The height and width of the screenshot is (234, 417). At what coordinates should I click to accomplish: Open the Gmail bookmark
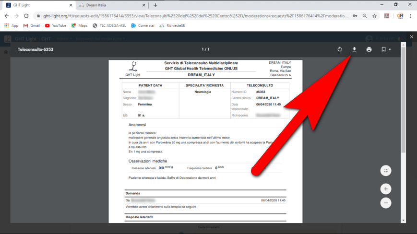32,25
